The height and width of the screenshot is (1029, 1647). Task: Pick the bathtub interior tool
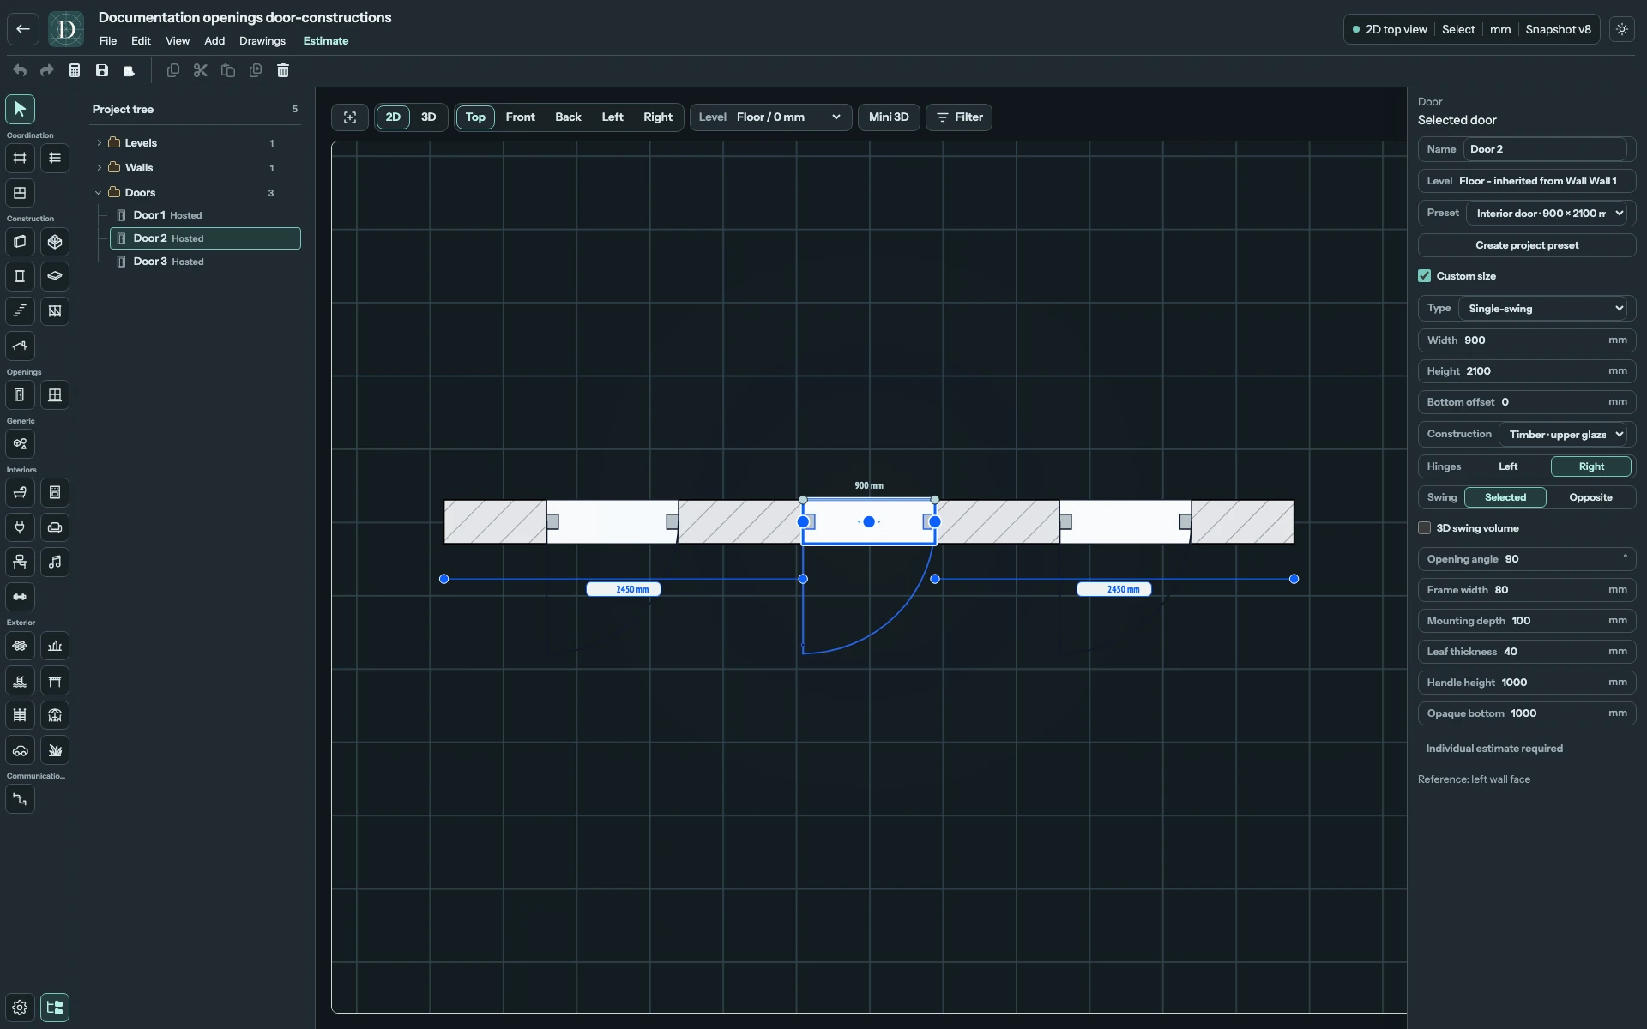[20, 493]
